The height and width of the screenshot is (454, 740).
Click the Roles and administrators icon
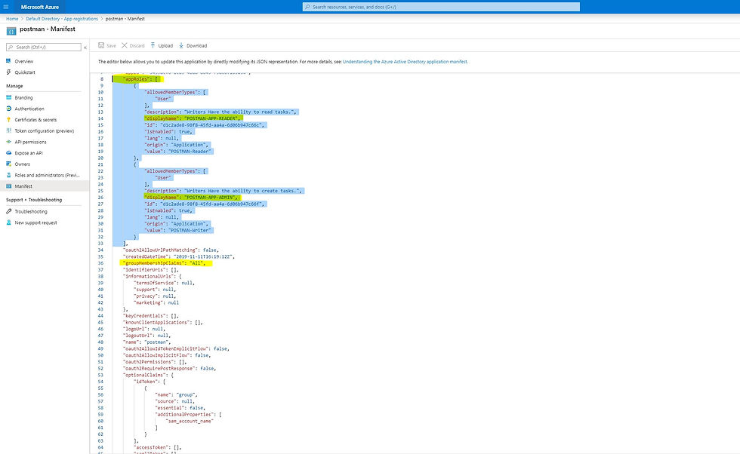(x=8, y=175)
